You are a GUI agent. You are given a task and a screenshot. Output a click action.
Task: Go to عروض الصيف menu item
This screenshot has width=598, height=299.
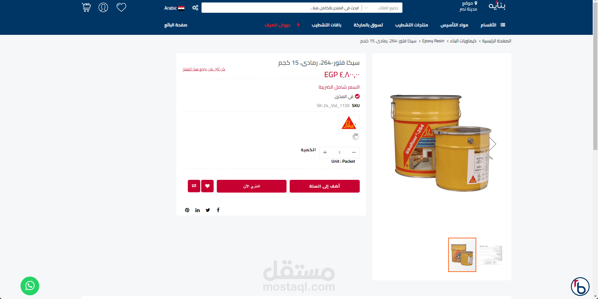pyautogui.click(x=278, y=25)
